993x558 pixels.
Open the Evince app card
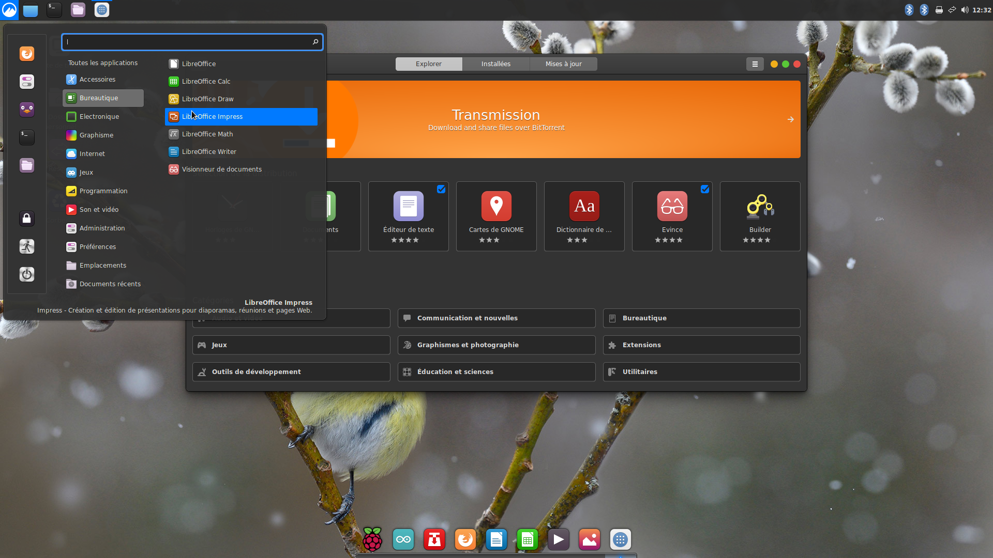click(672, 216)
